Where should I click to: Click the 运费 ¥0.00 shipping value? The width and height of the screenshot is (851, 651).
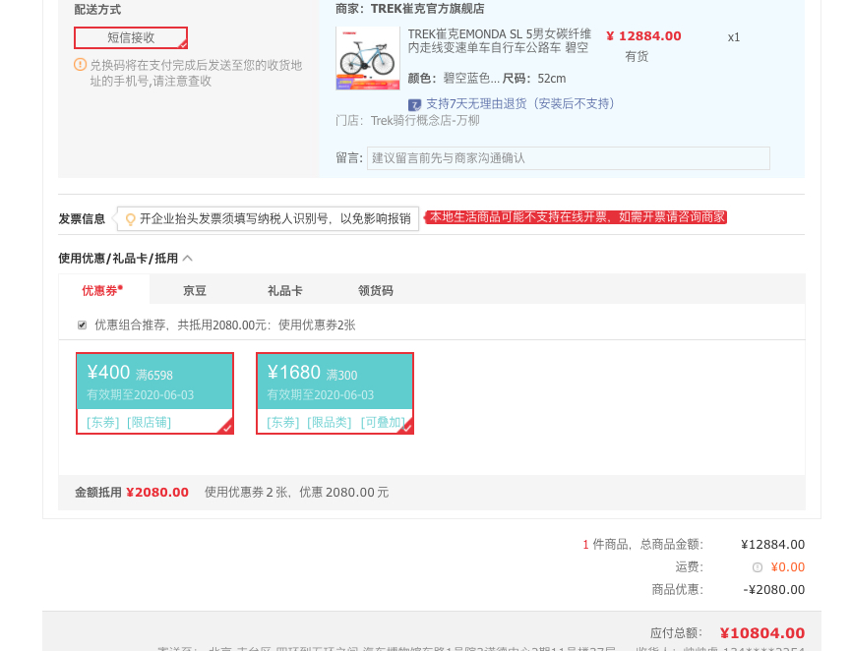tap(787, 567)
